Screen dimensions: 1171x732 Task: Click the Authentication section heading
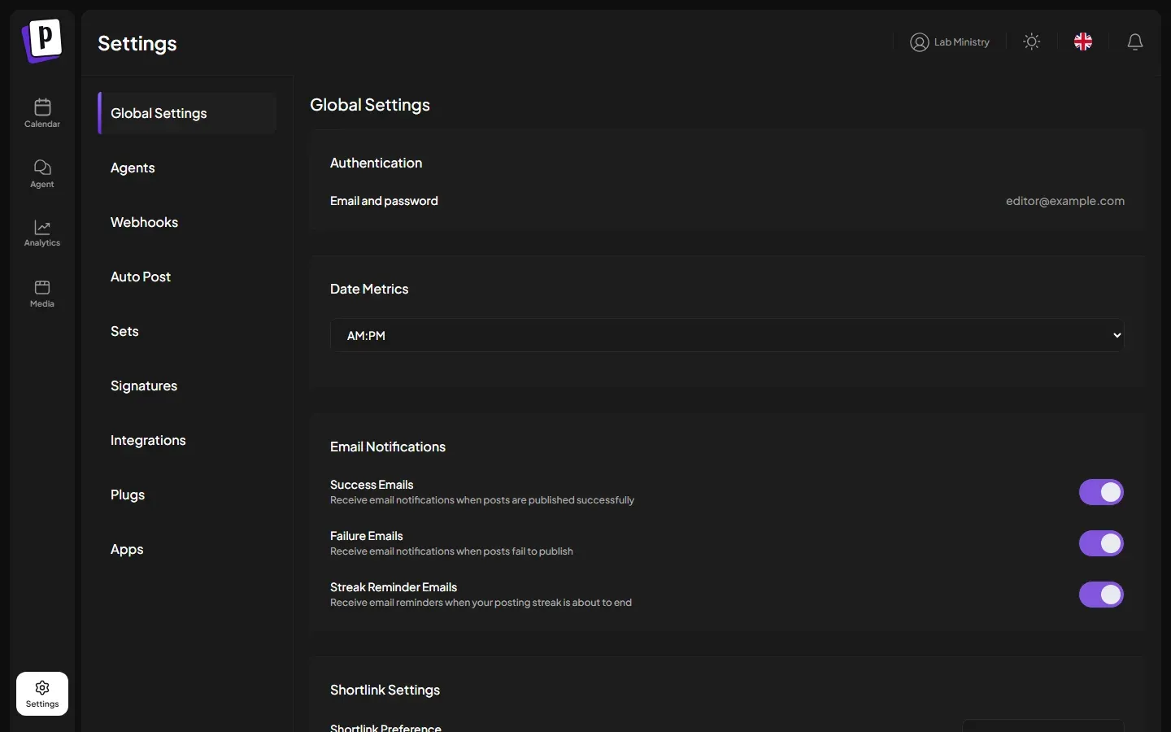point(376,163)
